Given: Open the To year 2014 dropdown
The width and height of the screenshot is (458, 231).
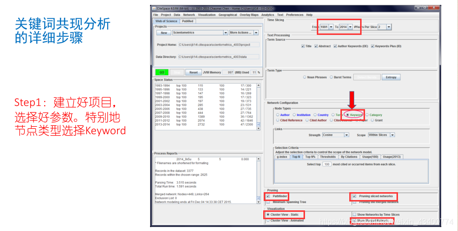Looking at the screenshot, I should tap(350, 27).
